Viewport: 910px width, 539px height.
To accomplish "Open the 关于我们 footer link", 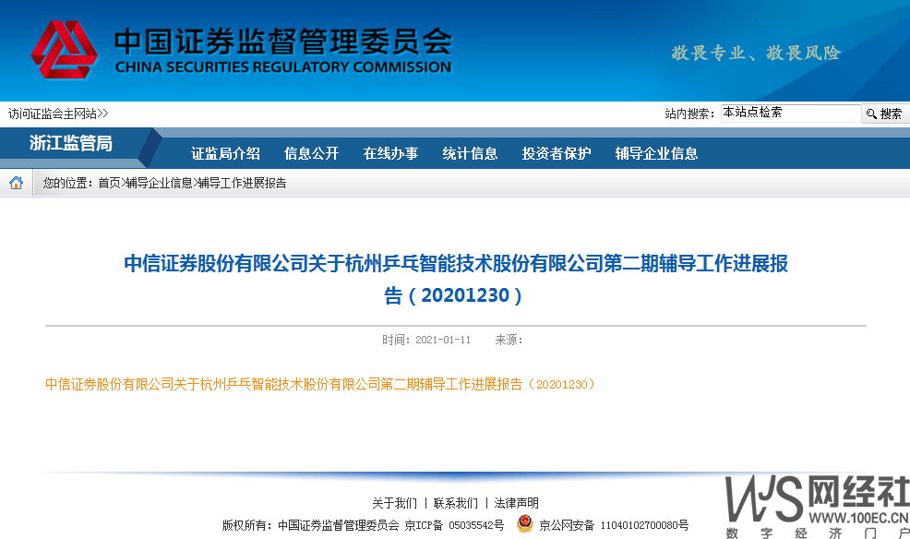I will pyautogui.click(x=394, y=502).
